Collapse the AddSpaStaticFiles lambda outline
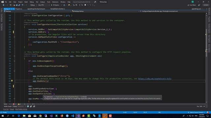 15,37
